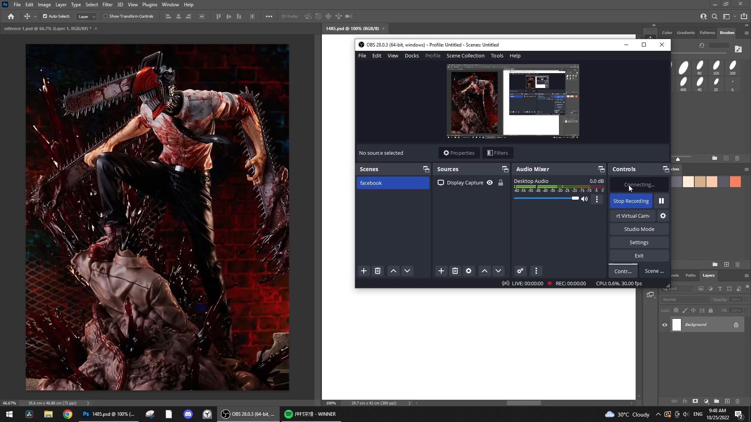Pause the OBS recording

[x=661, y=201]
